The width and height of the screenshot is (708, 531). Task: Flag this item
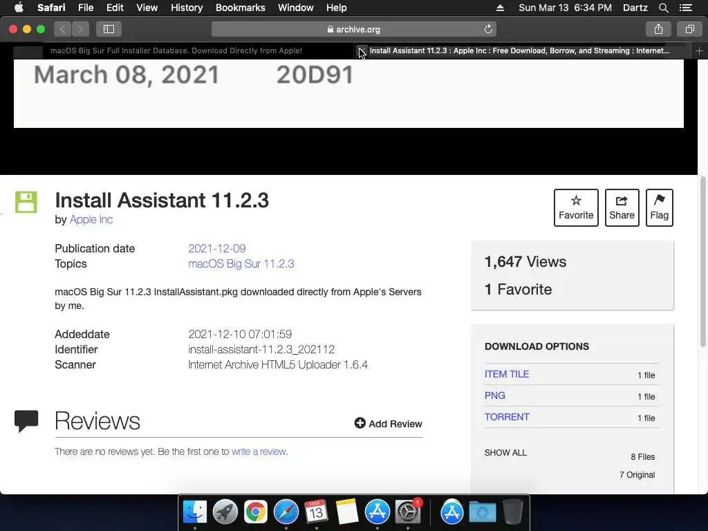click(x=659, y=207)
